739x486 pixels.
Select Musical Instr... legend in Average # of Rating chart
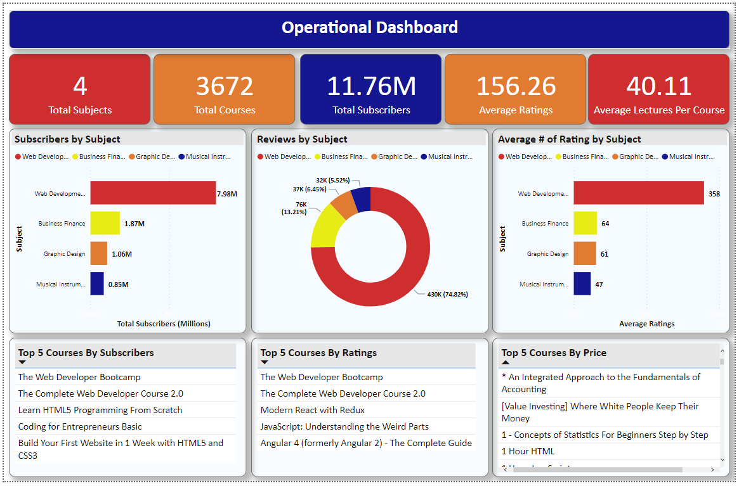point(688,157)
